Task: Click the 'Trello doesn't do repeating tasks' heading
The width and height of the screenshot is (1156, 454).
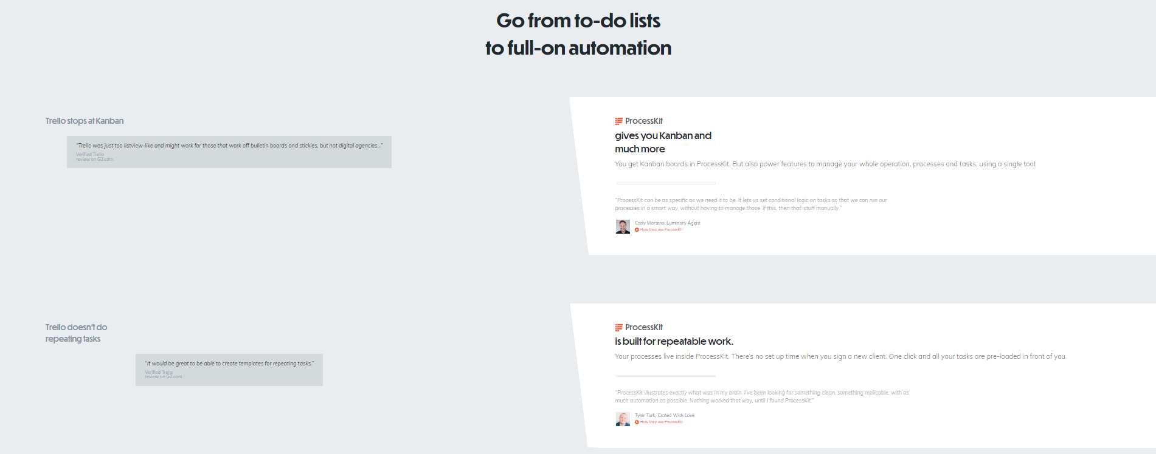Action: [75, 333]
